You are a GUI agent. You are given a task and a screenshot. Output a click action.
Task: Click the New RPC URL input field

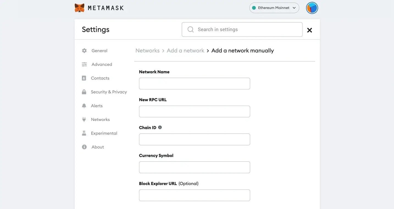pyautogui.click(x=195, y=111)
